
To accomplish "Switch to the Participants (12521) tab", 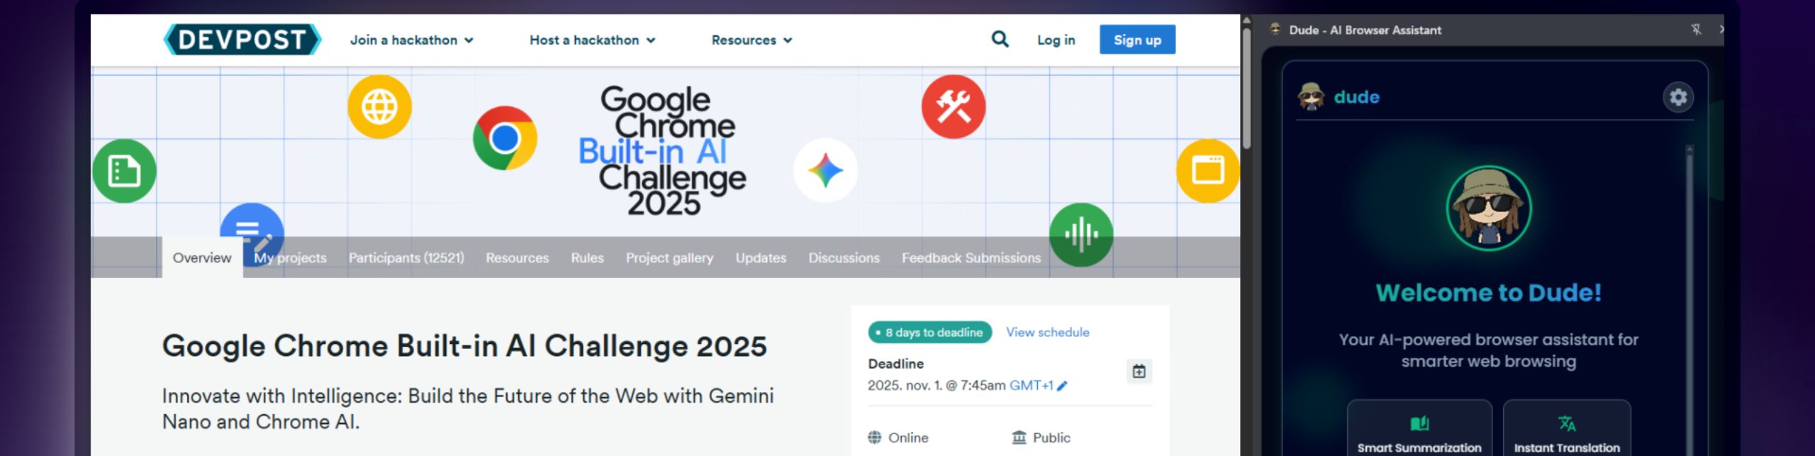I will (x=406, y=258).
